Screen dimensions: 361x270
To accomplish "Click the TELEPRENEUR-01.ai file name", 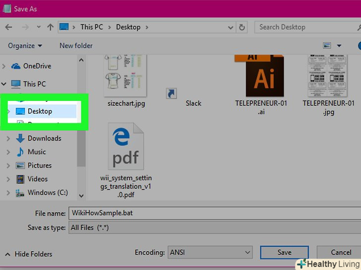I will coord(261,108).
